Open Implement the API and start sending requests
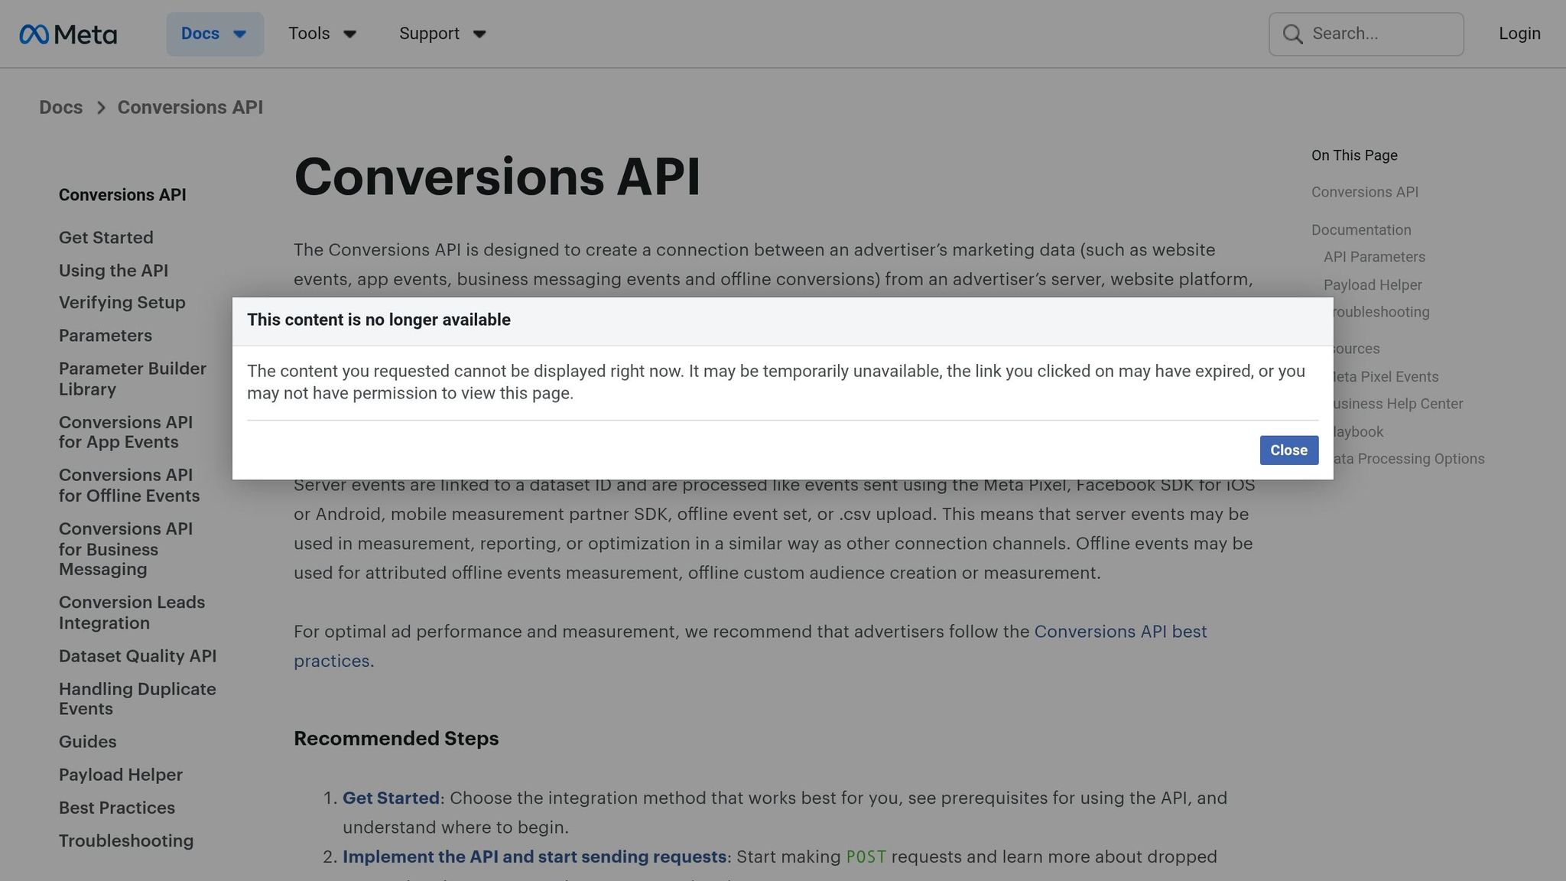The image size is (1566, 881). [x=534, y=857]
